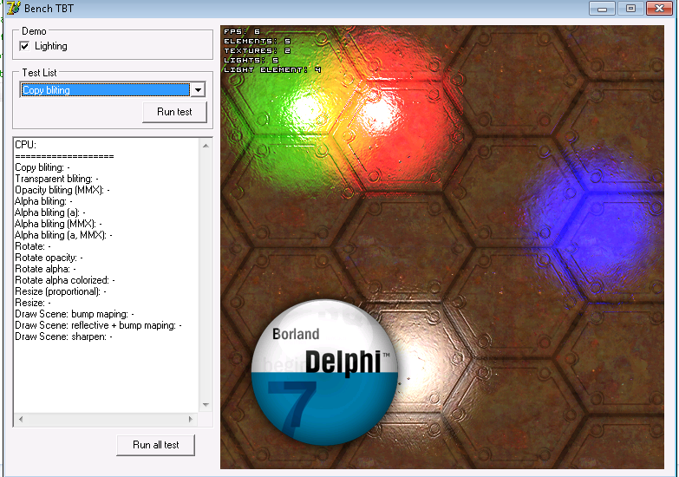Click the 'Opacity bliting (MMX): -' line
Screen dimensions: 679x477
coord(62,190)
